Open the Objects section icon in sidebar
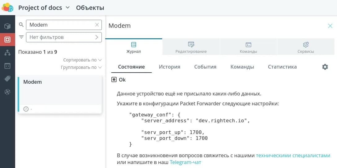337x168 pixels. [x=7, y=40]
